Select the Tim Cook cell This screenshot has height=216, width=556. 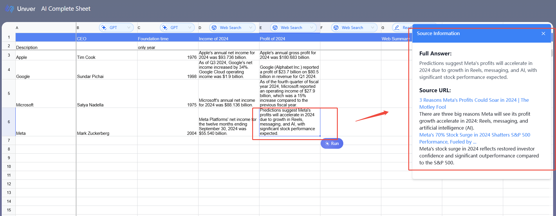(107, 55)
